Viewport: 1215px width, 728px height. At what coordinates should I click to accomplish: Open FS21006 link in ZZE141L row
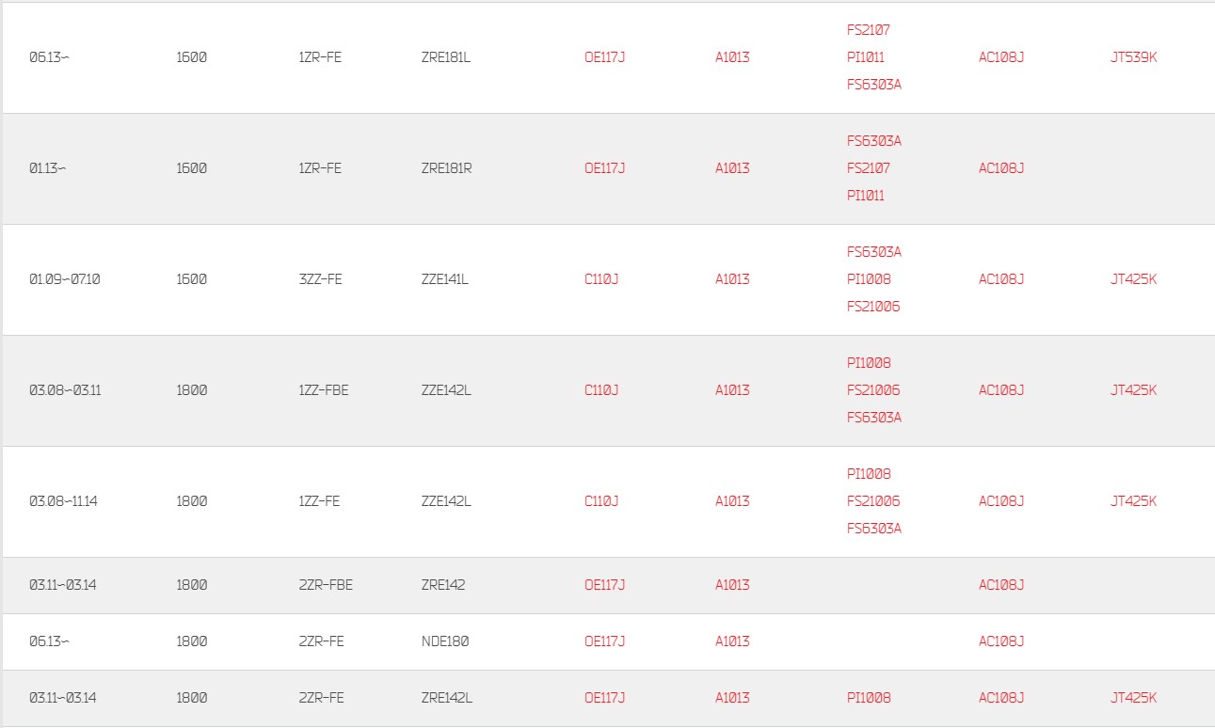pos(873,307)
